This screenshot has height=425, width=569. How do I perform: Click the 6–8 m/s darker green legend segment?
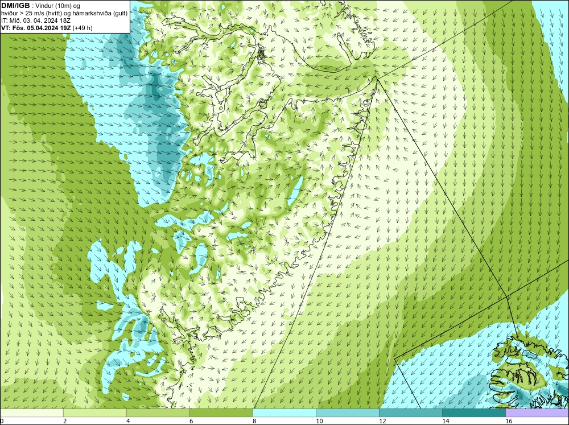pyautogui.click(x=221, y=413)
